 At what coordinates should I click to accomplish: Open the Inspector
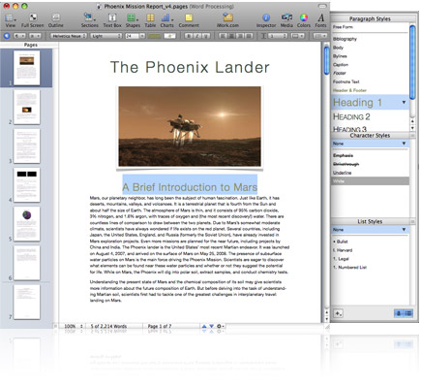[x=266, y=20]
